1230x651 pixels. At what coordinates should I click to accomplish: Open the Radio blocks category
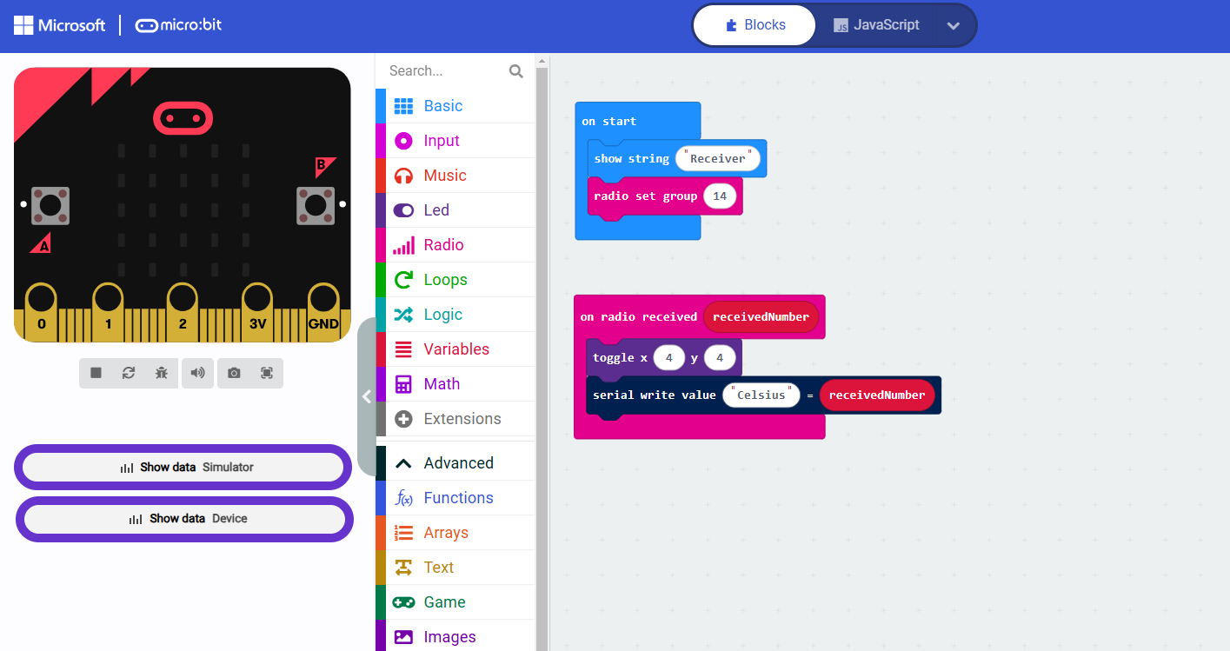(x=443, y=245)
